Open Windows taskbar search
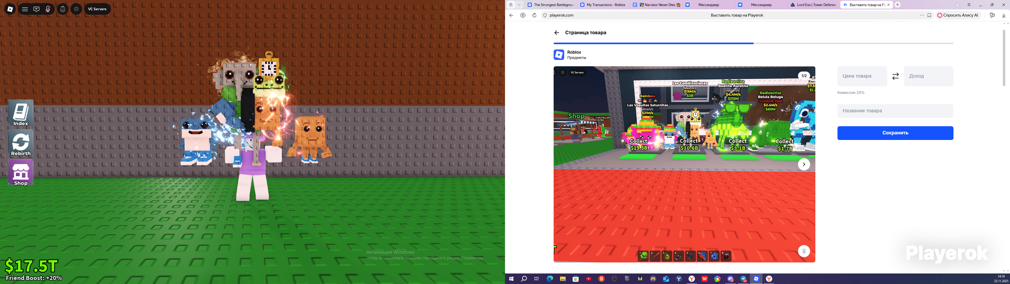This screenshot has width=1010, height=284. click(x=524, y=279)
